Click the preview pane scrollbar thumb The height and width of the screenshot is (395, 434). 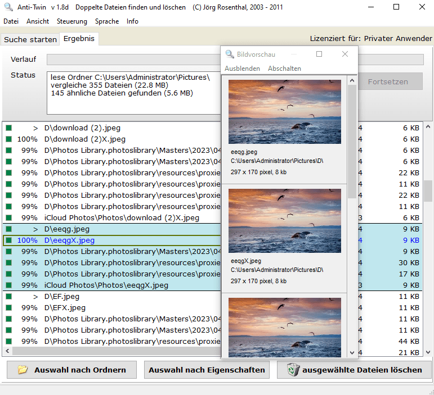pyautogui.click(x=352, y=142)
